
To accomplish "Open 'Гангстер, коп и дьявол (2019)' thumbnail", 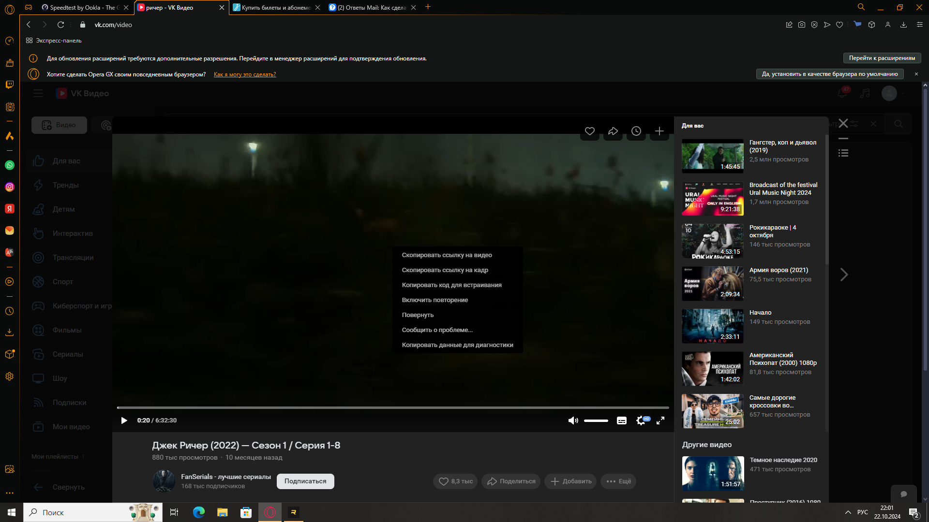I will point(713,156).
